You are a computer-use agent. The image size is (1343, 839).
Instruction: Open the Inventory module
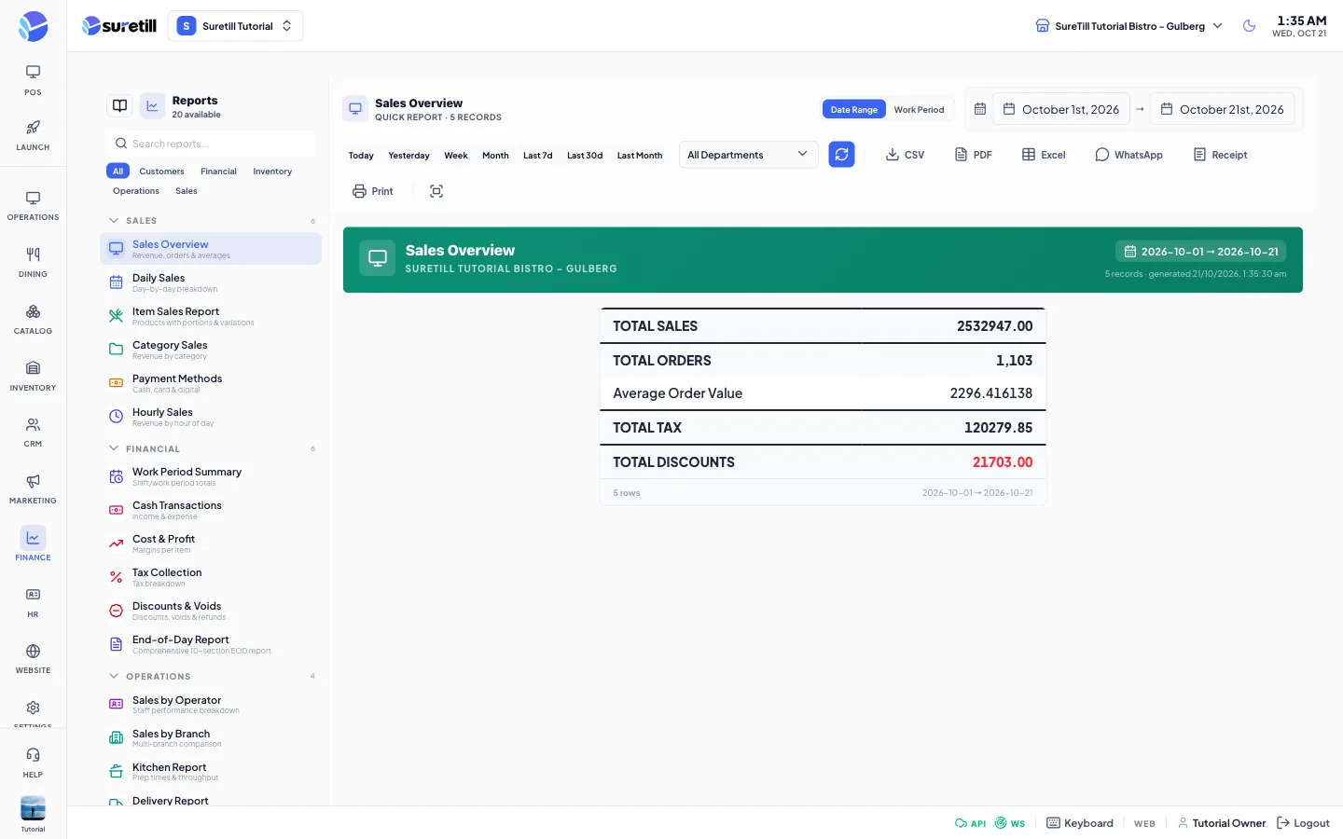pyautogui.click(x=33, y=376)
